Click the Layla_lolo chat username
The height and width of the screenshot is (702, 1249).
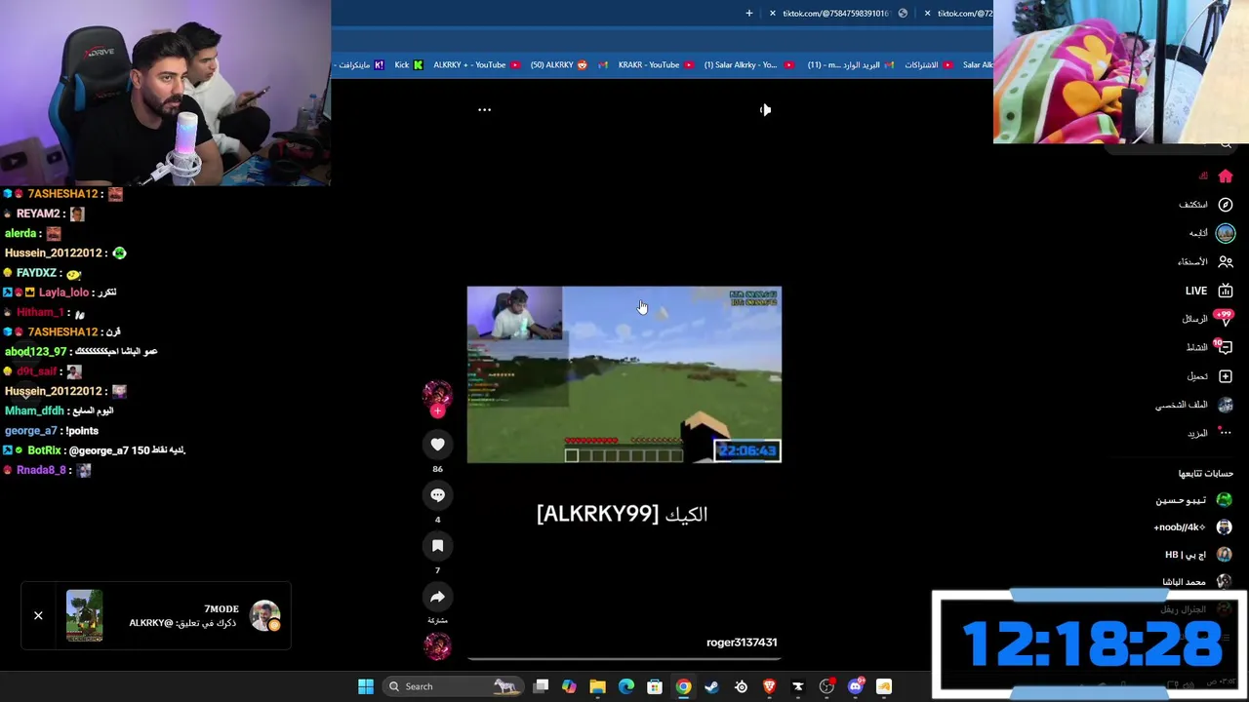[x=63, y=292]
